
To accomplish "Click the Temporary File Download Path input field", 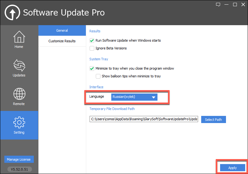I will [x=144, y=119].
